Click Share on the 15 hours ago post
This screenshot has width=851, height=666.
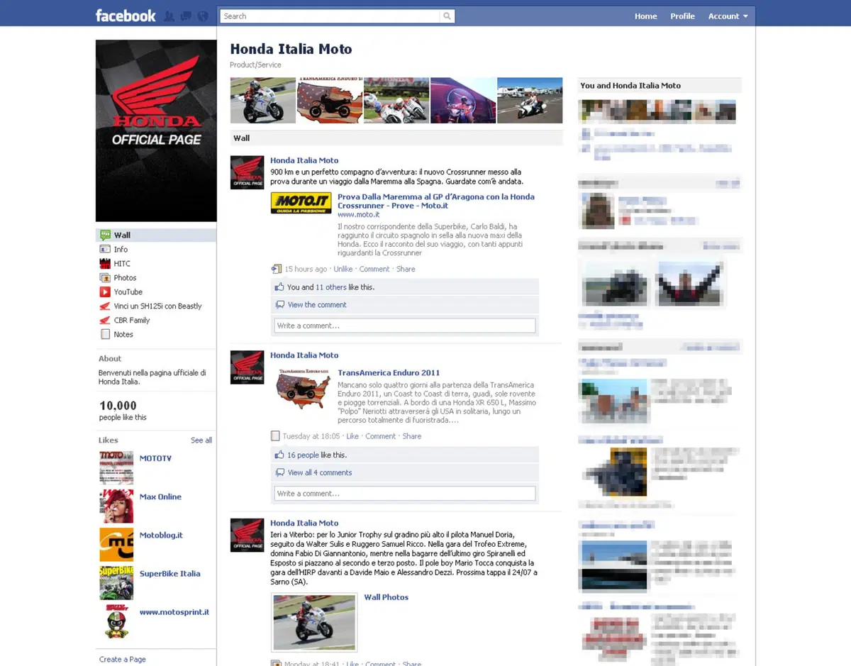[406, 269]
